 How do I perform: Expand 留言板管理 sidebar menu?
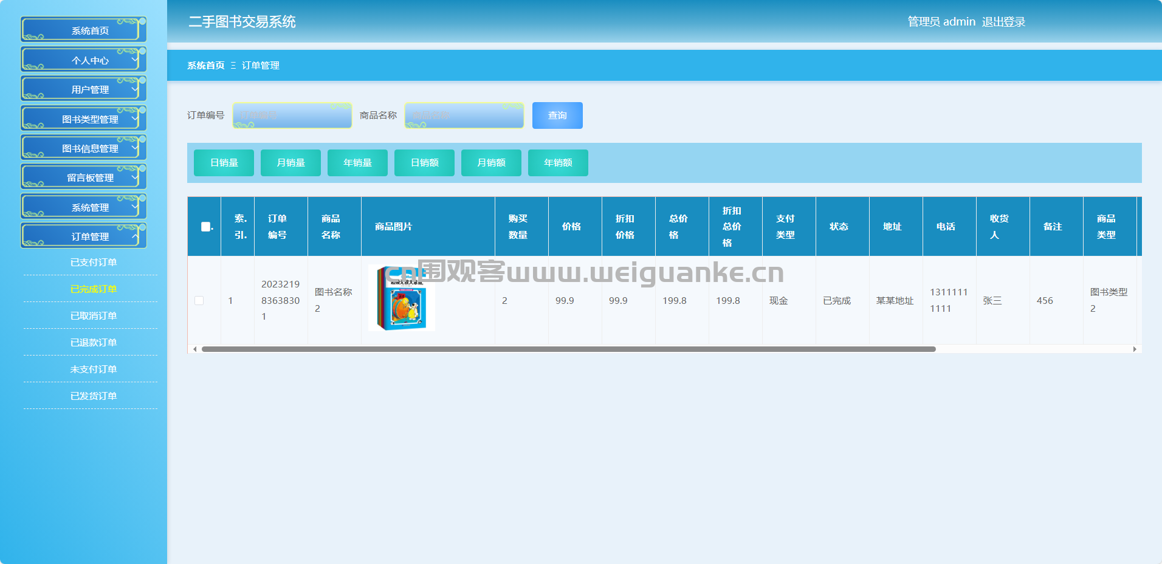84,177
